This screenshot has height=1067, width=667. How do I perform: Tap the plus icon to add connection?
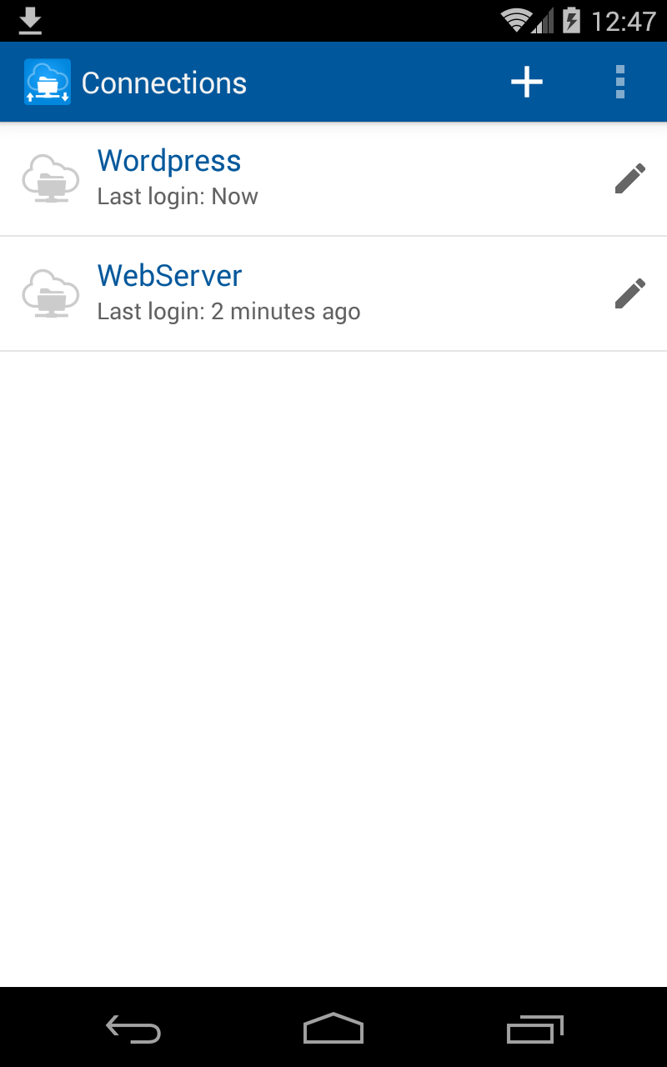pyautogui.click(x=526, y=82)
